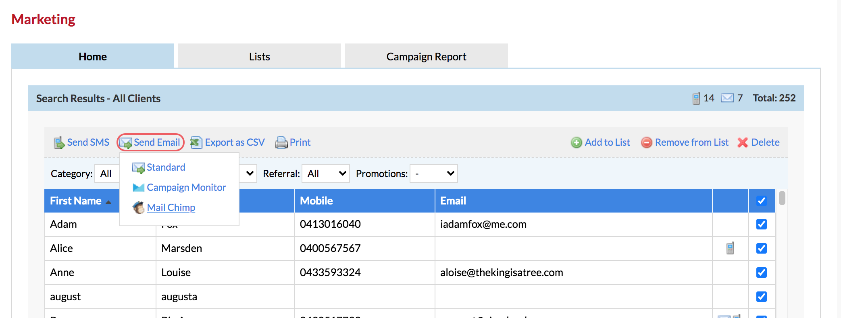Click the green plus Add to List icon
841x318 pixels.
pyautogui.click(x=577, y=142)
